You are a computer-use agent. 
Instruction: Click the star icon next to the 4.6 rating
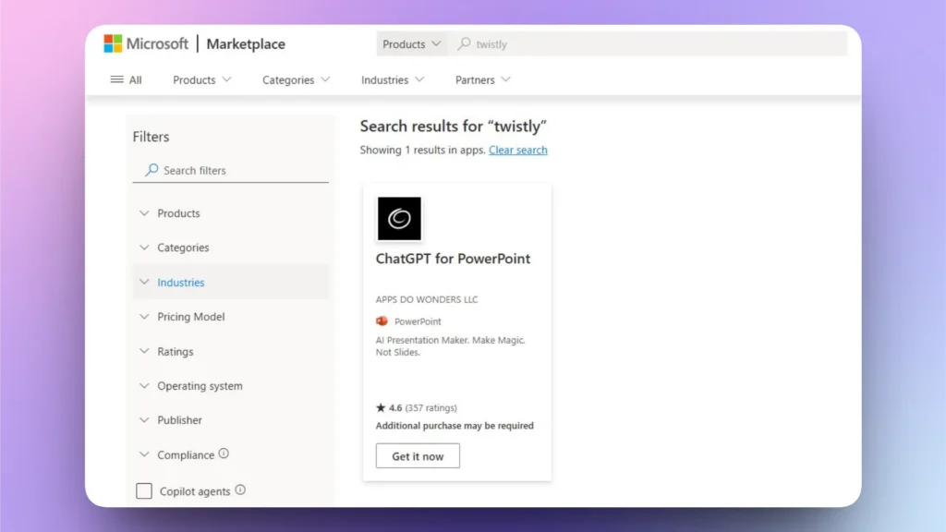coord(382,407)
